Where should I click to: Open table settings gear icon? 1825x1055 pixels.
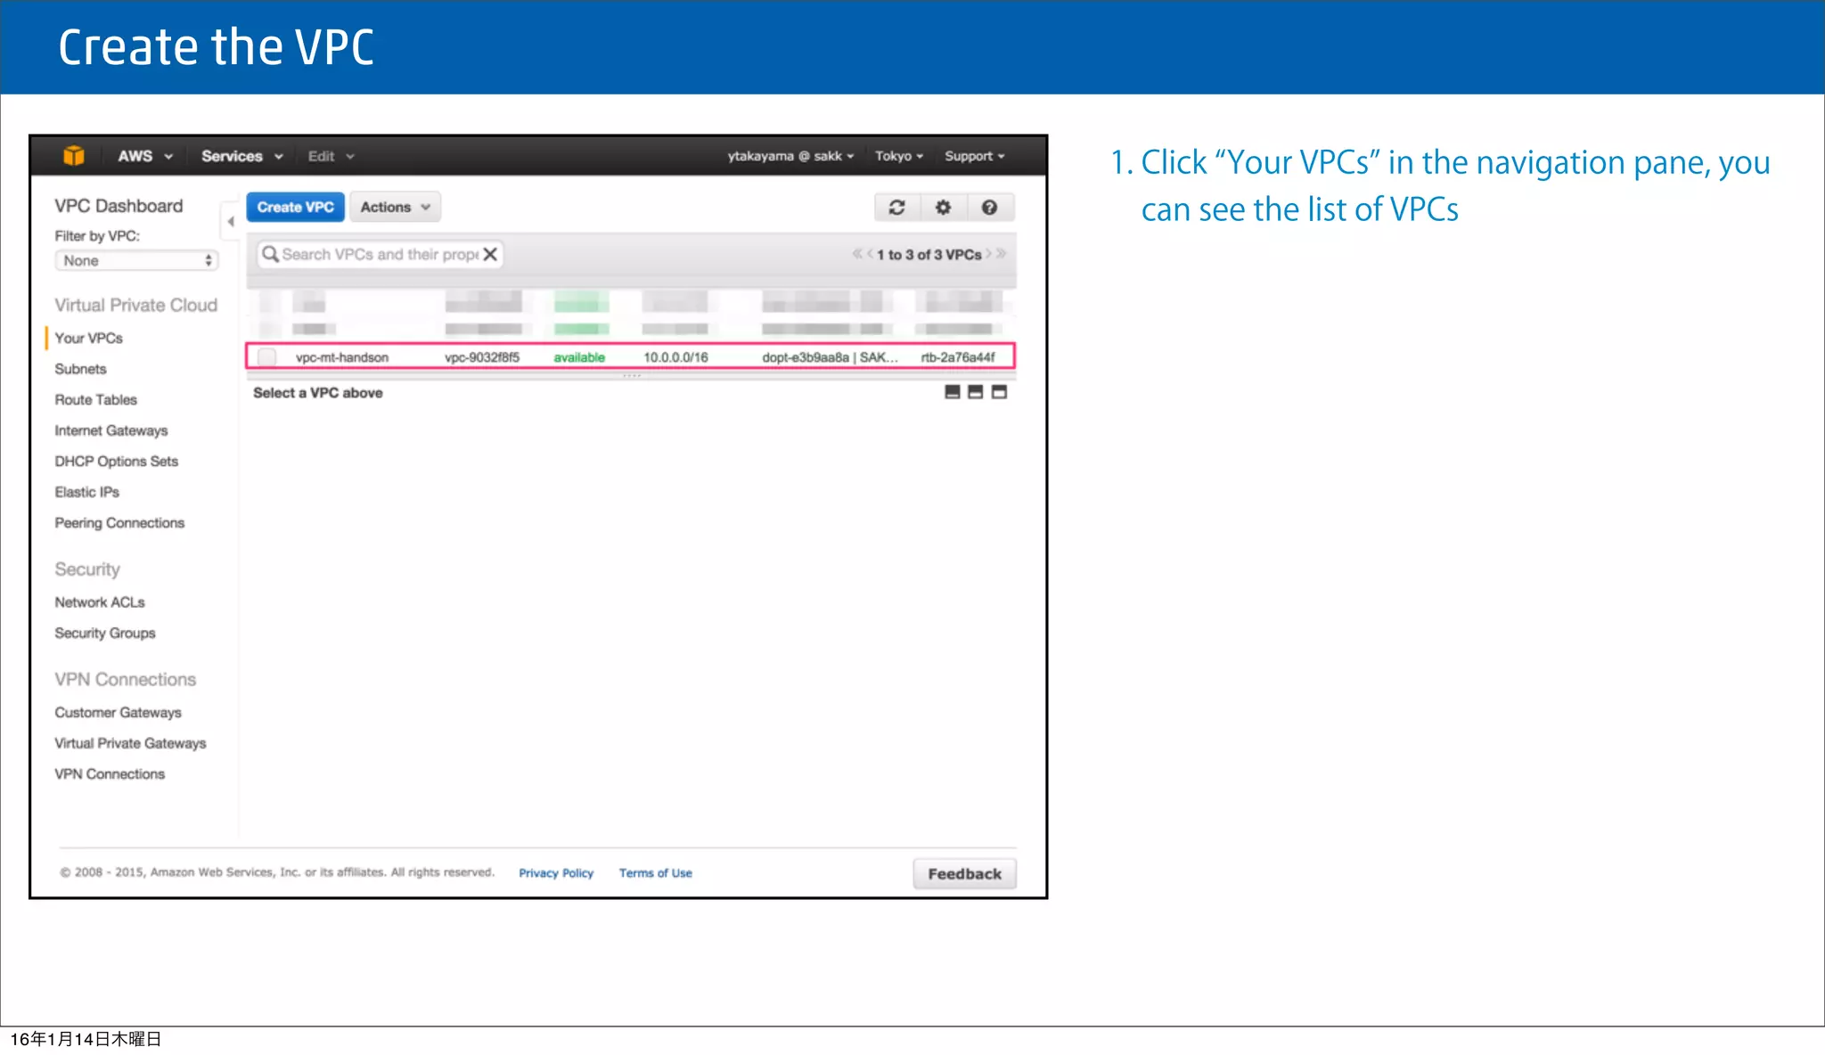click(943, 208)
